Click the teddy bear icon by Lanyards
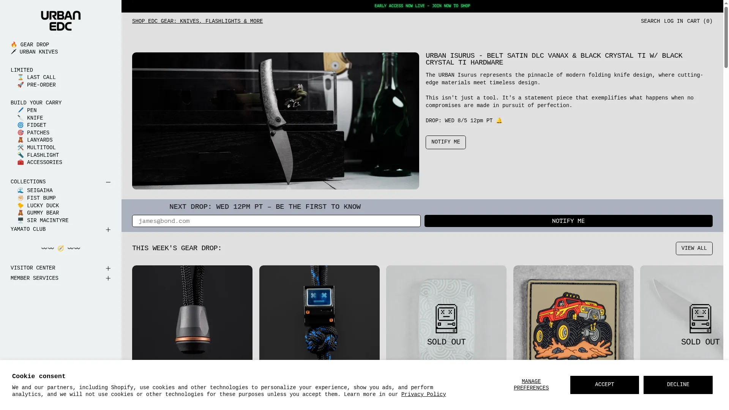 pyautogui.click(x=21, y=140)
